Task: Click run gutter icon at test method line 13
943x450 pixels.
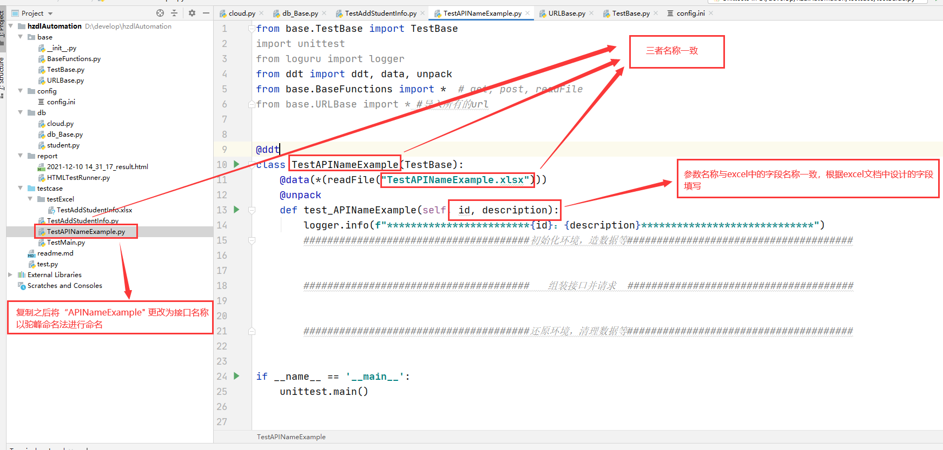Action: [236, 210]
